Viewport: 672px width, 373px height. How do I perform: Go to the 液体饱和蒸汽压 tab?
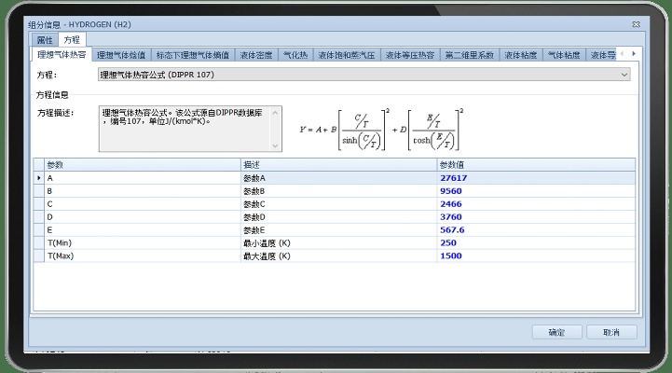[346, 55]
